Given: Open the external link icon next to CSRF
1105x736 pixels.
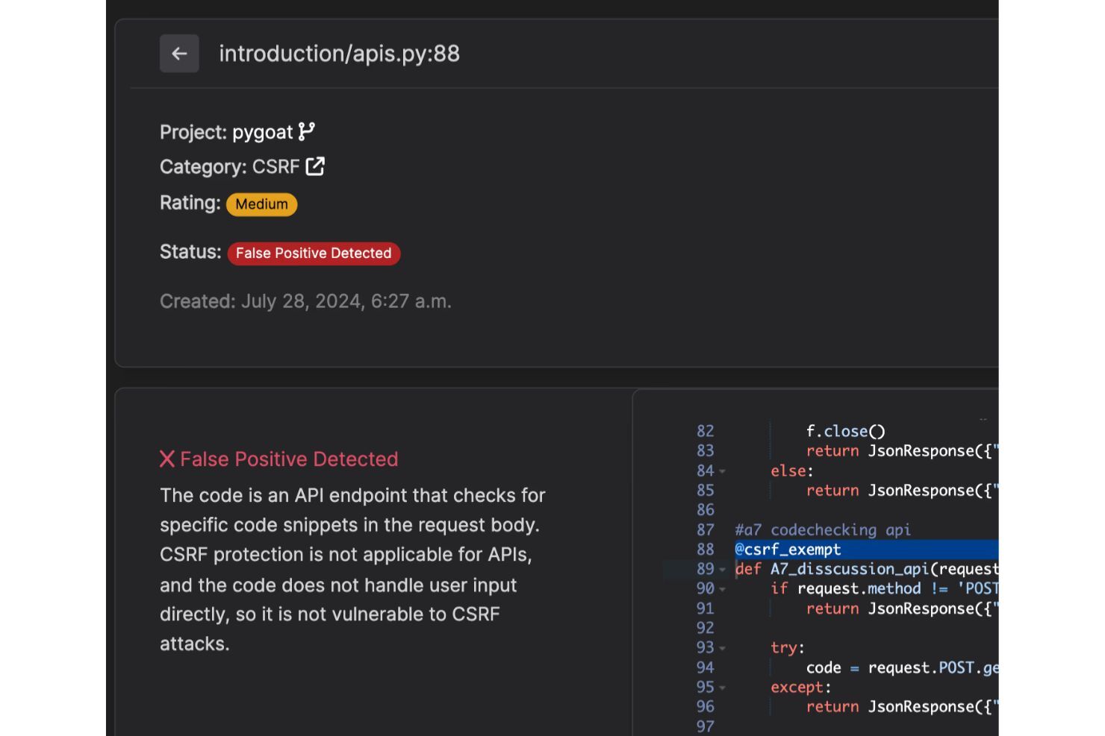Looking at the screenshot, I should [315, 166].
